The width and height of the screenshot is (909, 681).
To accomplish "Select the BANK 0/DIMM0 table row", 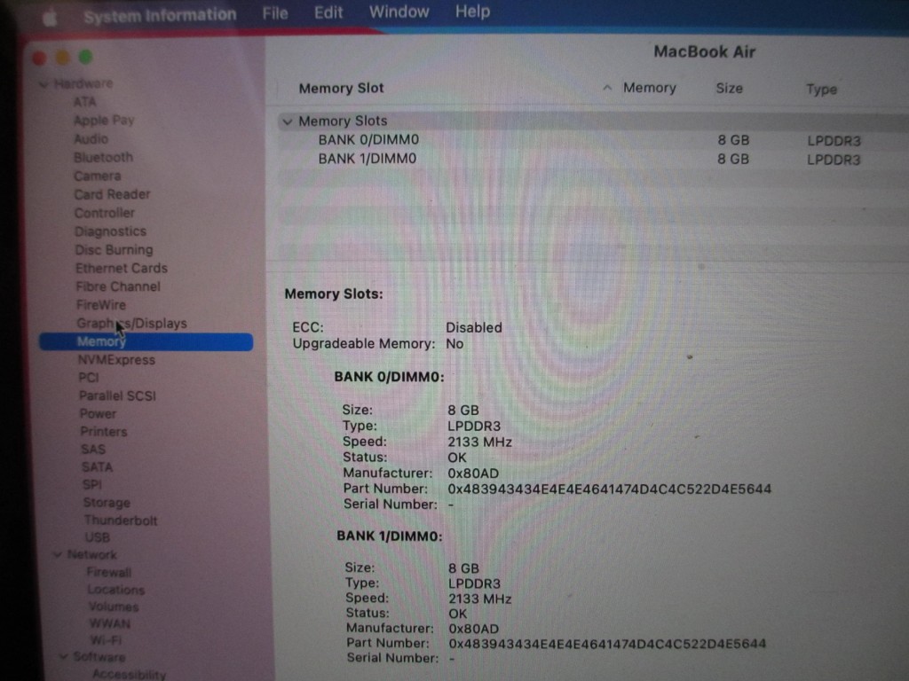I will point(593,140).
